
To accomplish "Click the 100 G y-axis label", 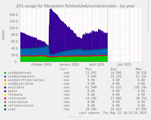I will point(14,28).
